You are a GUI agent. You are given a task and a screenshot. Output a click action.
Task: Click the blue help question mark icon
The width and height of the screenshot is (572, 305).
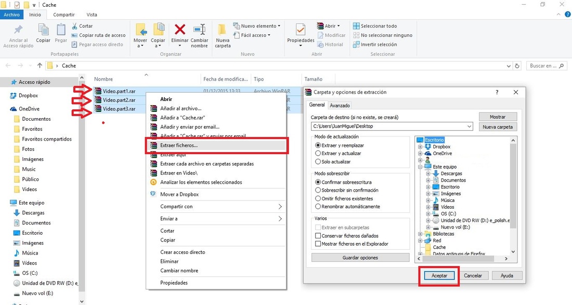point(568,15)
